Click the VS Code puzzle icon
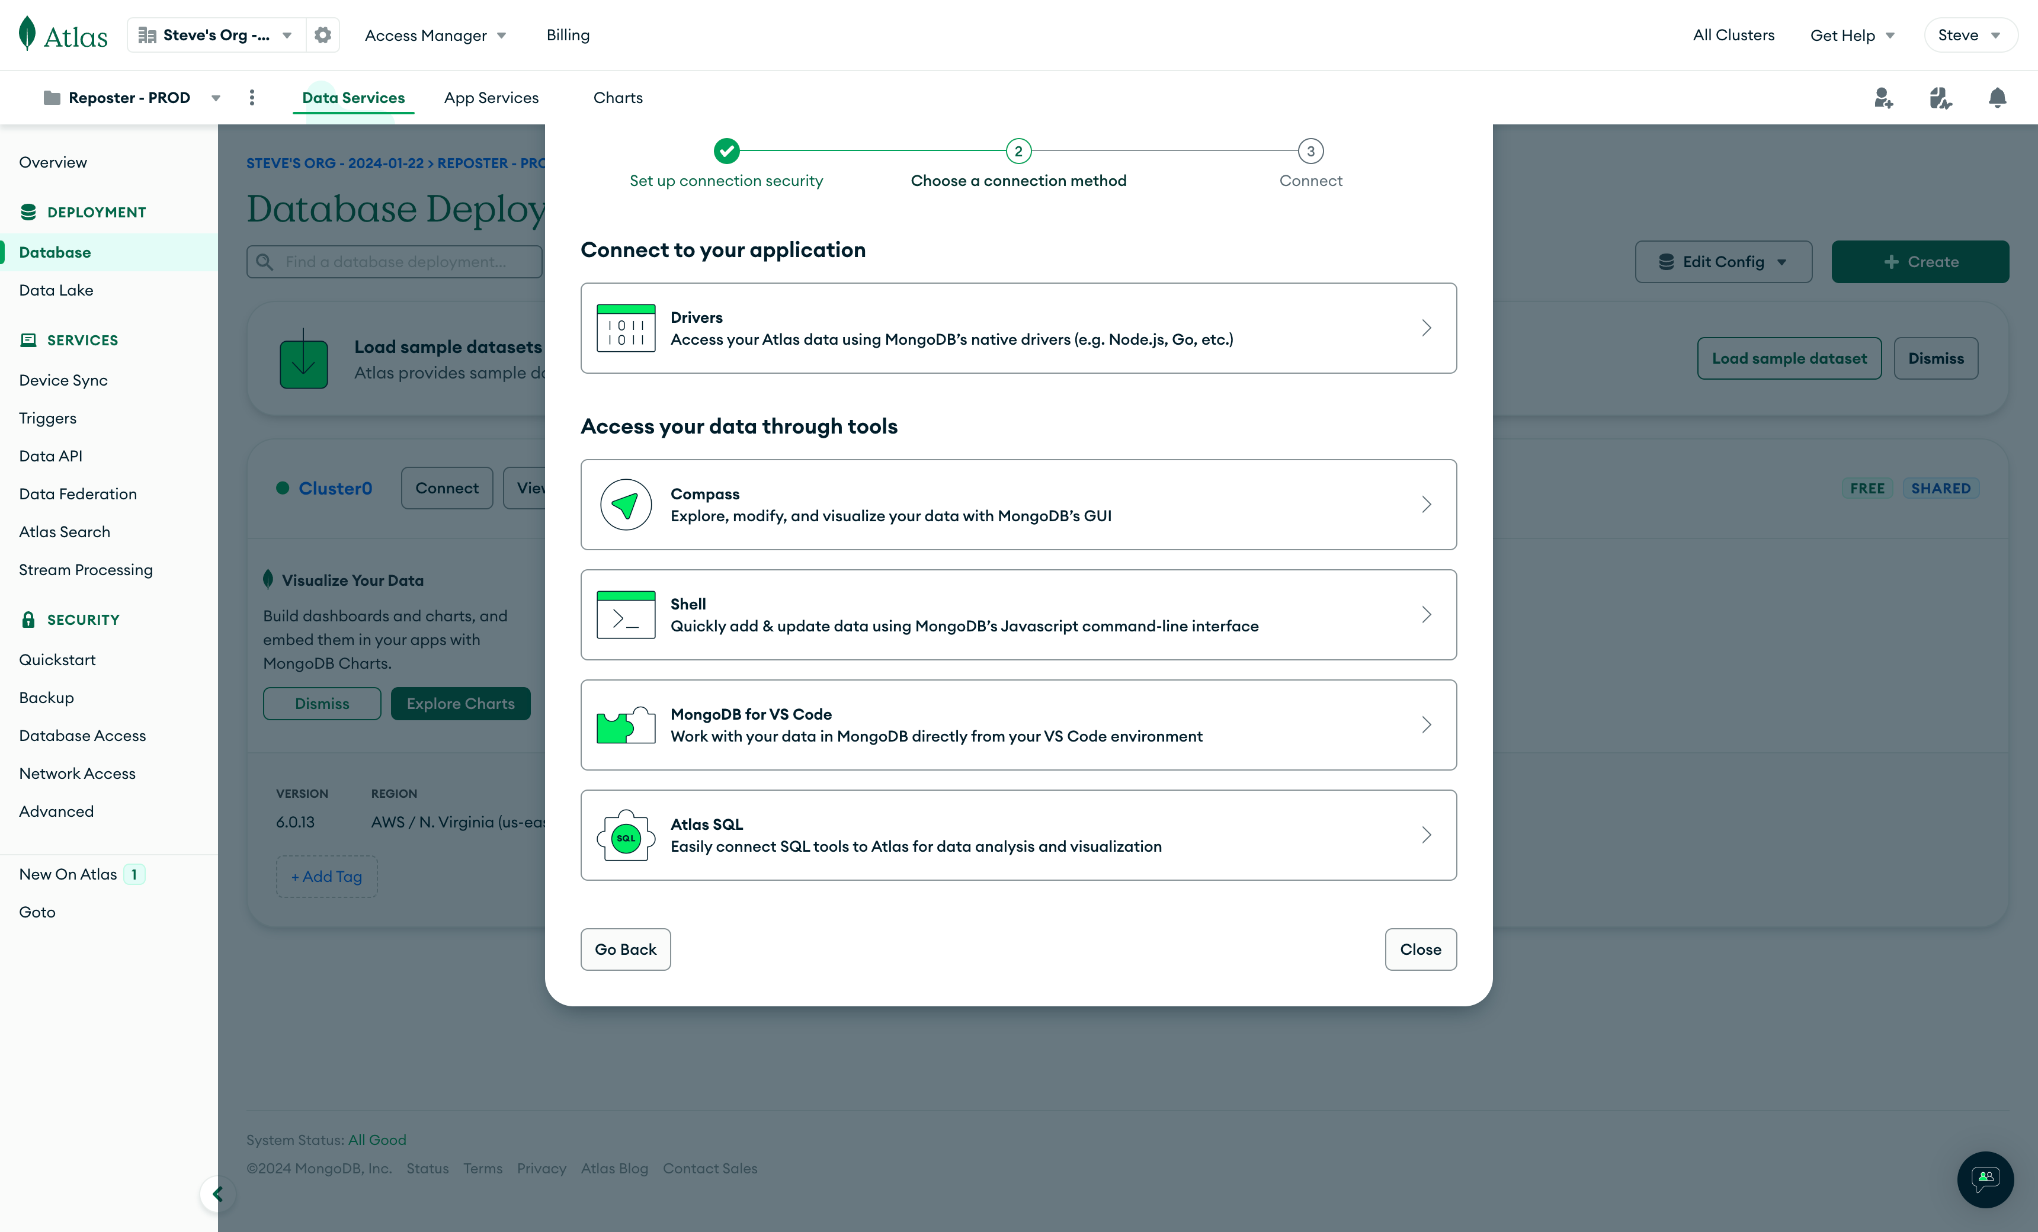The width and height of the screenshot is (2038, 1232). (x=626, y=725)
